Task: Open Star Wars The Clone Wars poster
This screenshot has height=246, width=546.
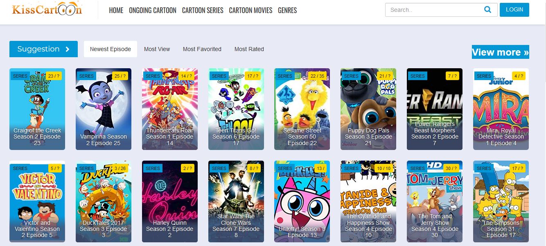Action: pyautogui.click(x=236, y=201)
